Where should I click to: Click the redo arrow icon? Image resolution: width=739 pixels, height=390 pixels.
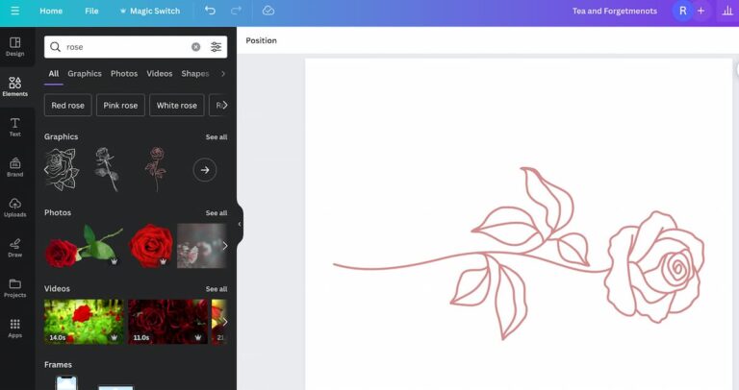[236, 11]
